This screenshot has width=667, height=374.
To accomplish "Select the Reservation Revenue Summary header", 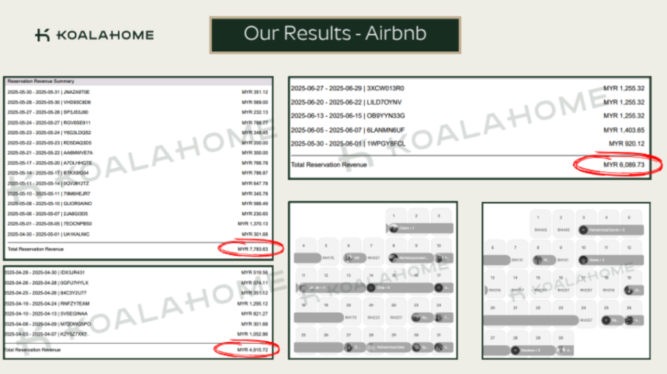I will 40,81.
